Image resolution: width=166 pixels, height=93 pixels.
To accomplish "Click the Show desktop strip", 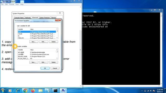I will (165, 91).
